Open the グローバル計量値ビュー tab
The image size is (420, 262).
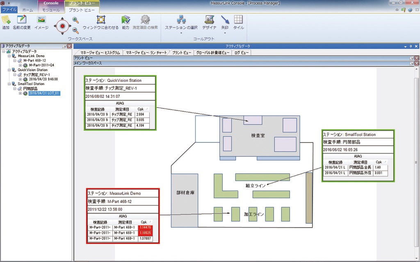tap(213, 52)
